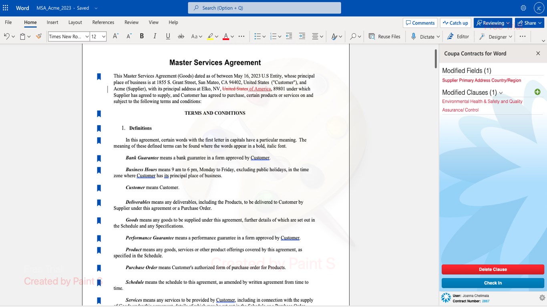Open the Editor pane
547x307 pixels.
(458, 36)
